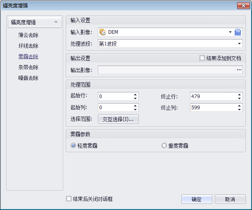The height and width of the screenshot is (210, 252).
Task: Close the 辐亮度增强 dialog window
Action: [242, 5]
